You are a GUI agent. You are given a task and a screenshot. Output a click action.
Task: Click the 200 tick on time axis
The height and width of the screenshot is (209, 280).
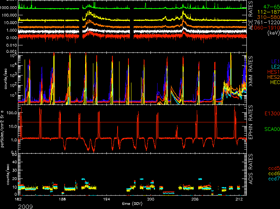[151, 200]
